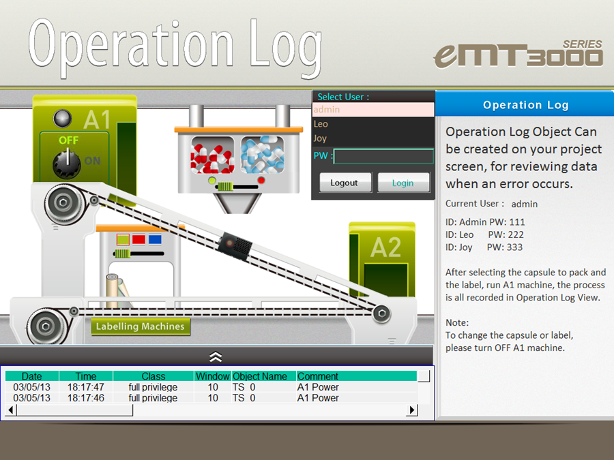Screen dimensions: 614x460
Task: Select Leo in the user list
Action: click(x=373, y=124)
